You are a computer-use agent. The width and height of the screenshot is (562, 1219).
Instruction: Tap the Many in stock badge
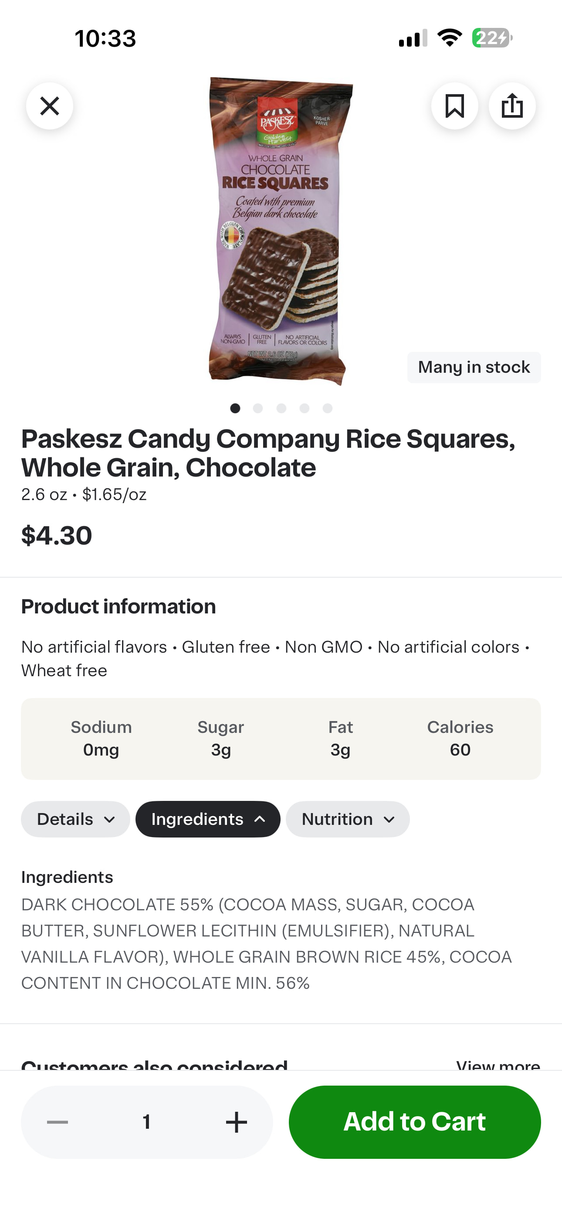(x=474, y=367)
